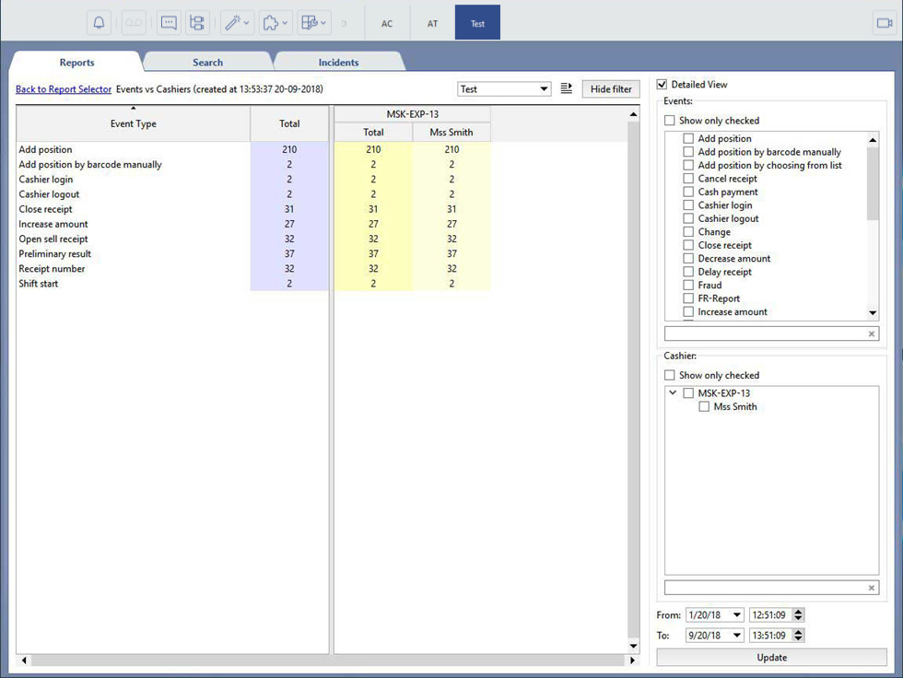Open the speech bubble messages icon

[x=168, y=23]
